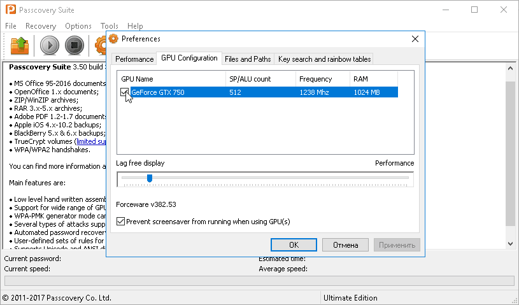Open the Options menu
Viewport: 519px width, 305px height.
[78, 26]
